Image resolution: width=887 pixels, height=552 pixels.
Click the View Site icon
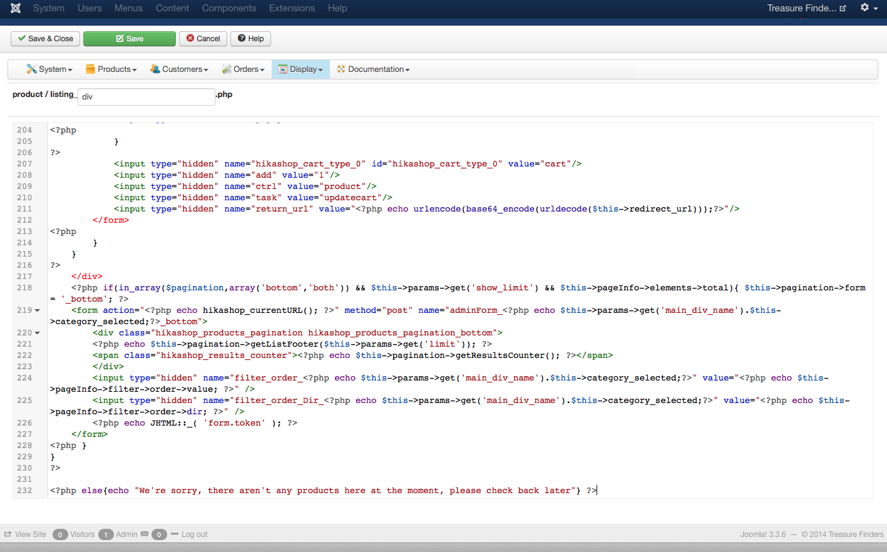click(x=8, y=534)
